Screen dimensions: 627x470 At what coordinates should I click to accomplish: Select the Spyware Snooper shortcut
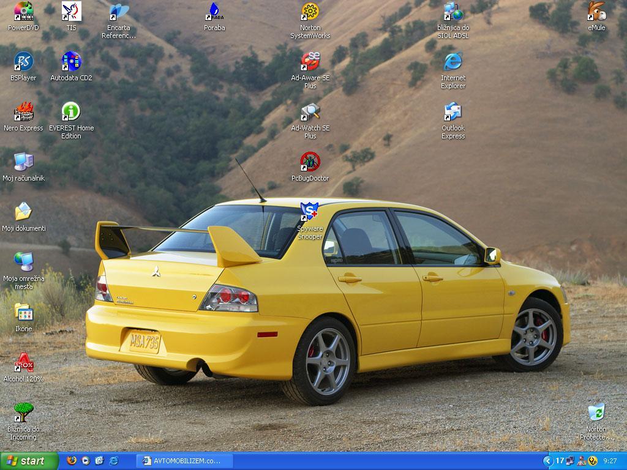tap(310, 221)
